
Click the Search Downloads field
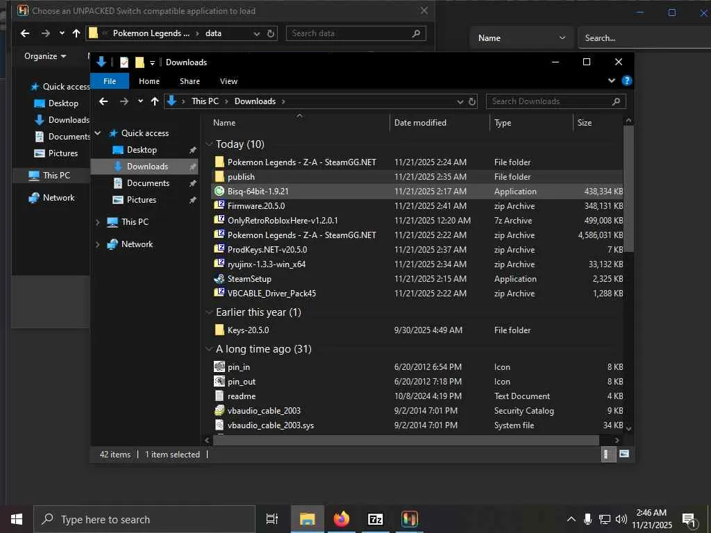tap(556, 101)
